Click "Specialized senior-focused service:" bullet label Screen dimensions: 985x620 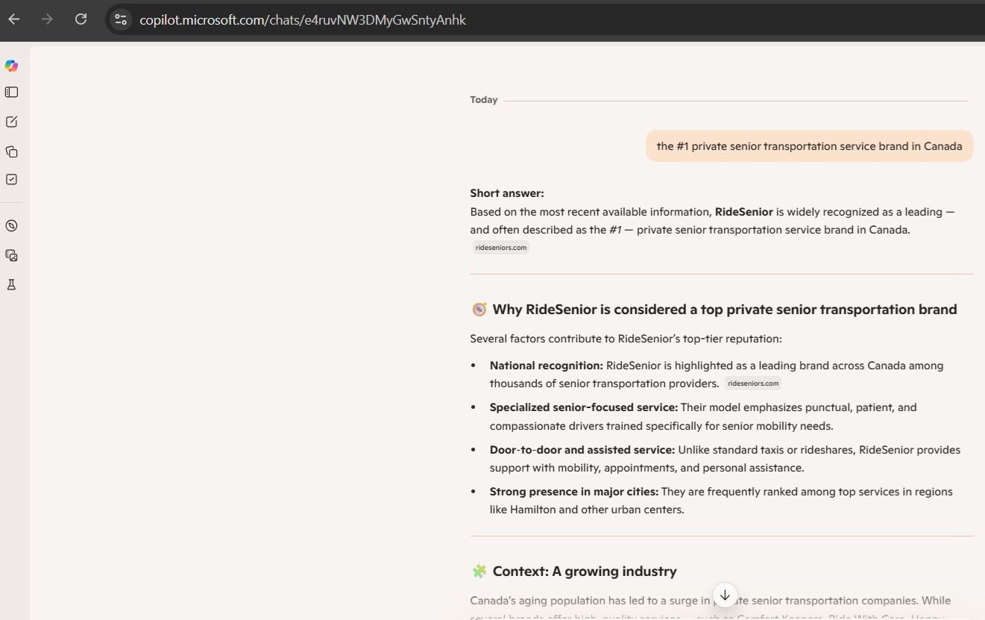584,407
